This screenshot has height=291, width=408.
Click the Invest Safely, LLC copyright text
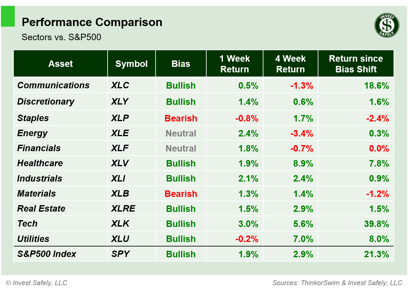[37, 283]
